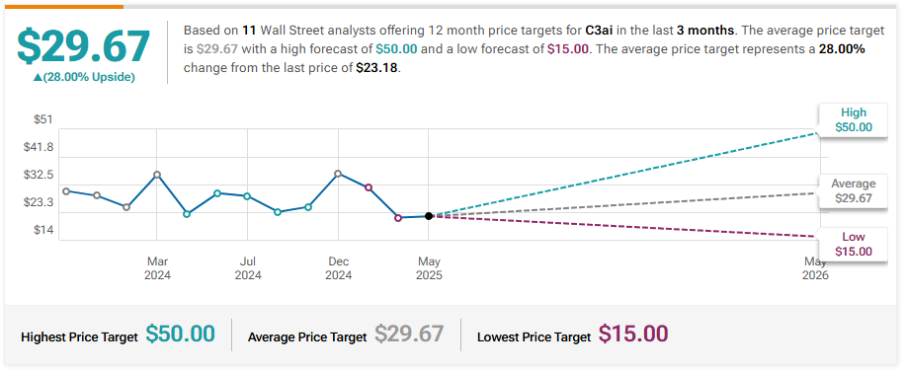Select the March 2024 peak data point
This screenshot has width=906, height=371.
(x=157, y=175)
